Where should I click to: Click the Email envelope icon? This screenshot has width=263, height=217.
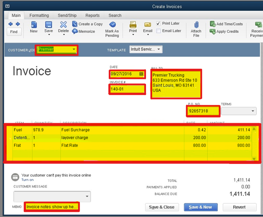(x=148, y=24)
